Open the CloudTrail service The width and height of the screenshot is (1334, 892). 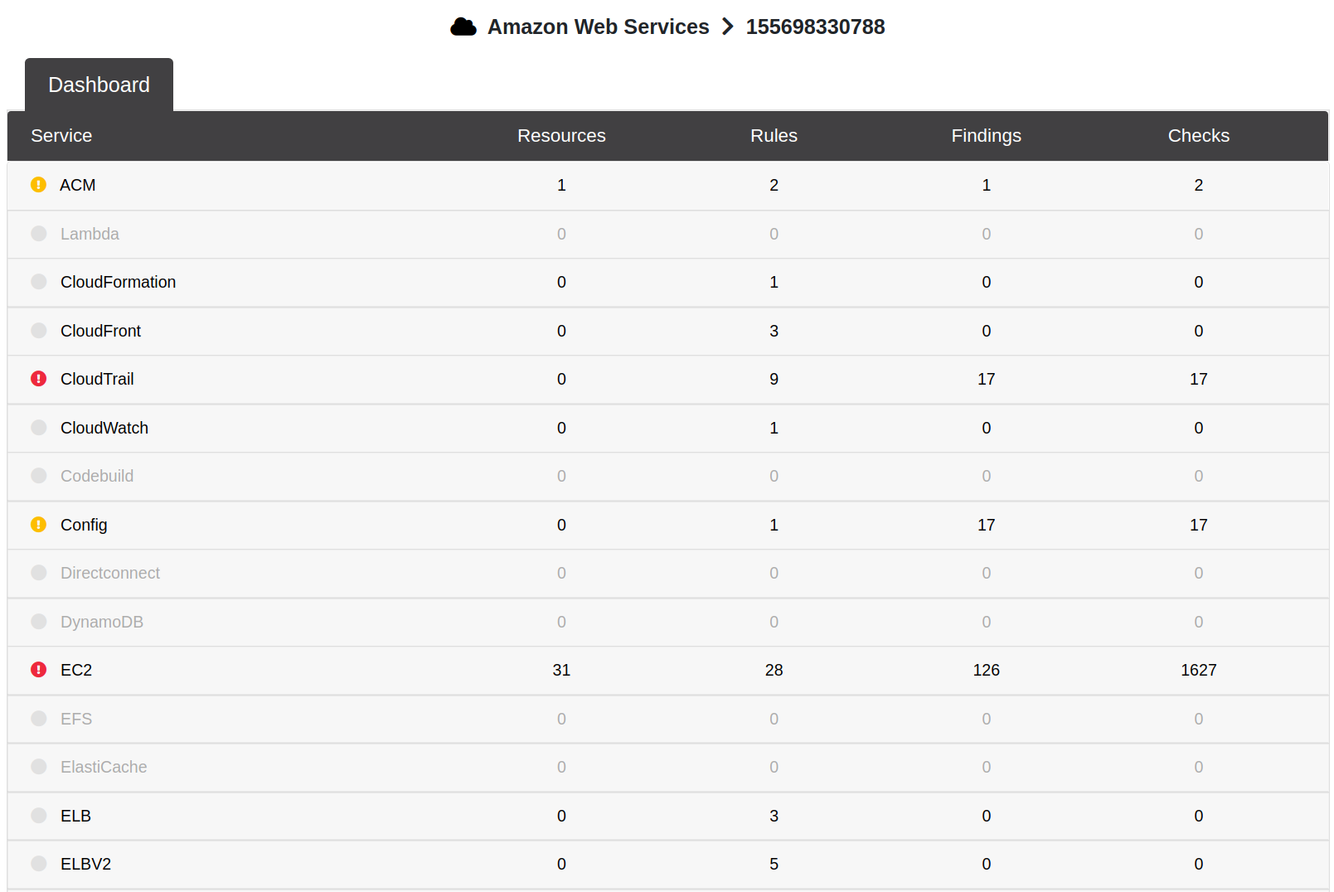pos(97,379)
